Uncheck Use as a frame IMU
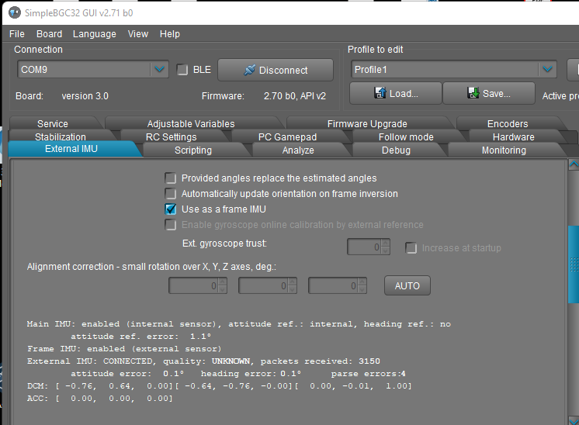The image size is (579, 425). tap(171, 209)
